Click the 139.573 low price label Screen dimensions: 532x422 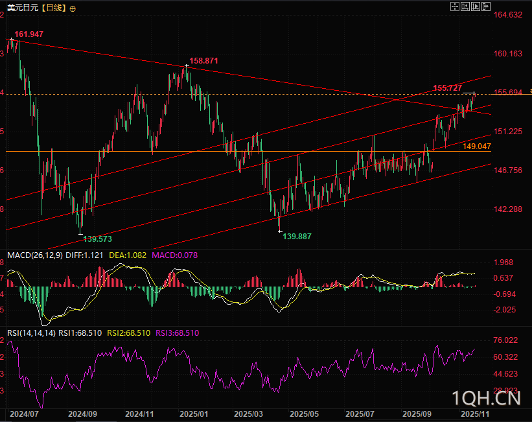click(x=98, y=239)
